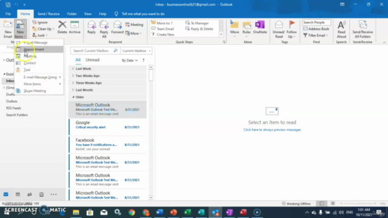Click Move to: ? quick step
This screenshot has height=218, width=388.
tap(162, 23)
